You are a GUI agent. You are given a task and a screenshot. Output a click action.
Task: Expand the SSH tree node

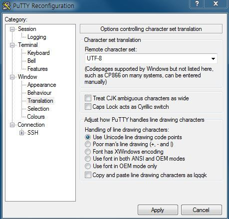[21, 133]
